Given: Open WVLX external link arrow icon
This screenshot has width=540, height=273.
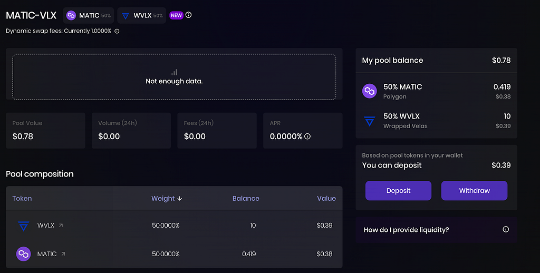Looking at the screenshot, I should tap(61, 226).
